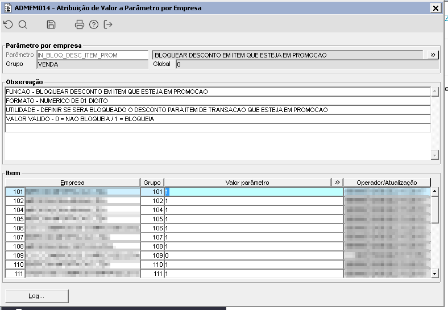
Task: Click the empty fifth observation line
Action: point(218,128)
